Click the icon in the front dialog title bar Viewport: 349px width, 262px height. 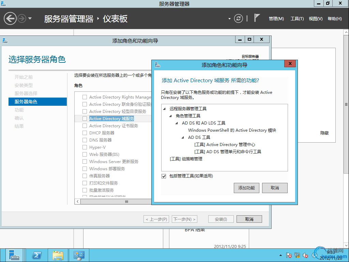pyautogui.click(x=157, y=65)
